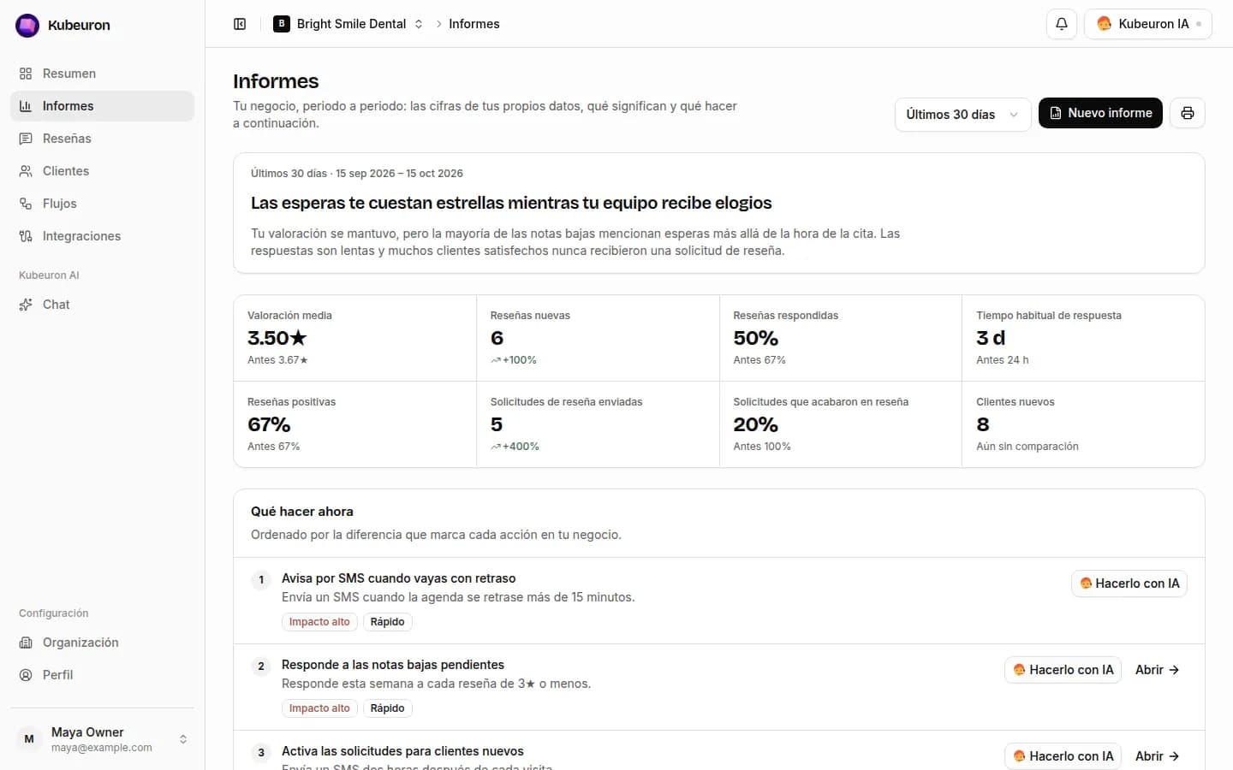The height and width of the screenshot is (770, 1233).
Task: Click the Reseñas nuevas metric card
Action: click(598, 338)
